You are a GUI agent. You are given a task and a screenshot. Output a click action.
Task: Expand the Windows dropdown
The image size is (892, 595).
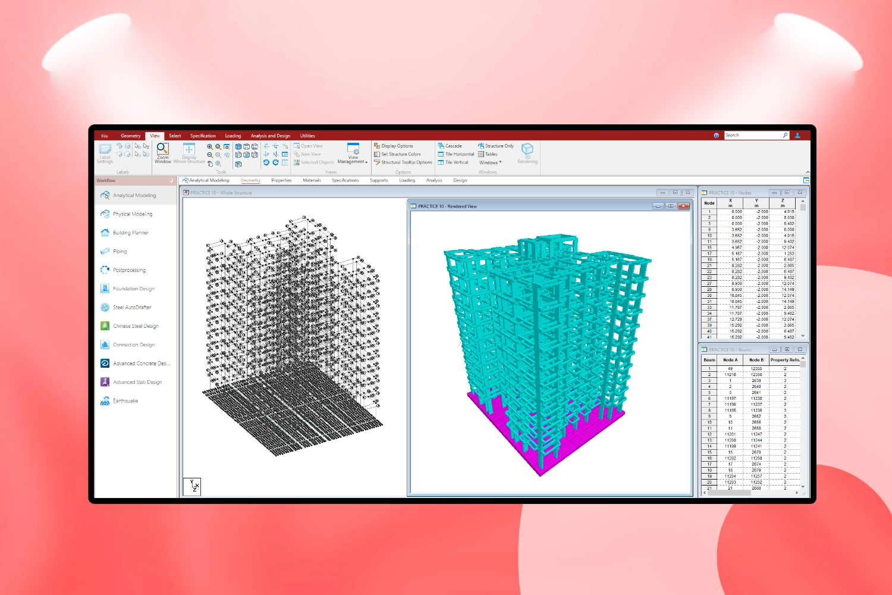click(490, 162)
